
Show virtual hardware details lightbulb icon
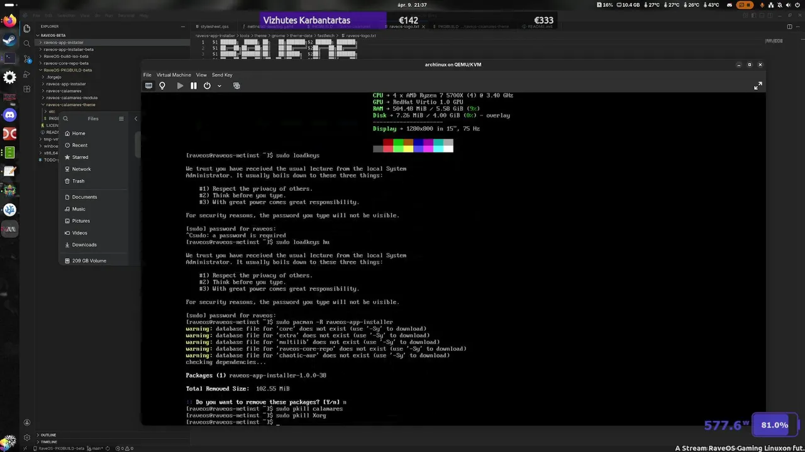point(162,85)
